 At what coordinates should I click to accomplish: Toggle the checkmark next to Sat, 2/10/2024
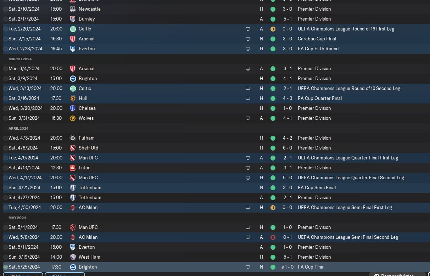[5, 9]
